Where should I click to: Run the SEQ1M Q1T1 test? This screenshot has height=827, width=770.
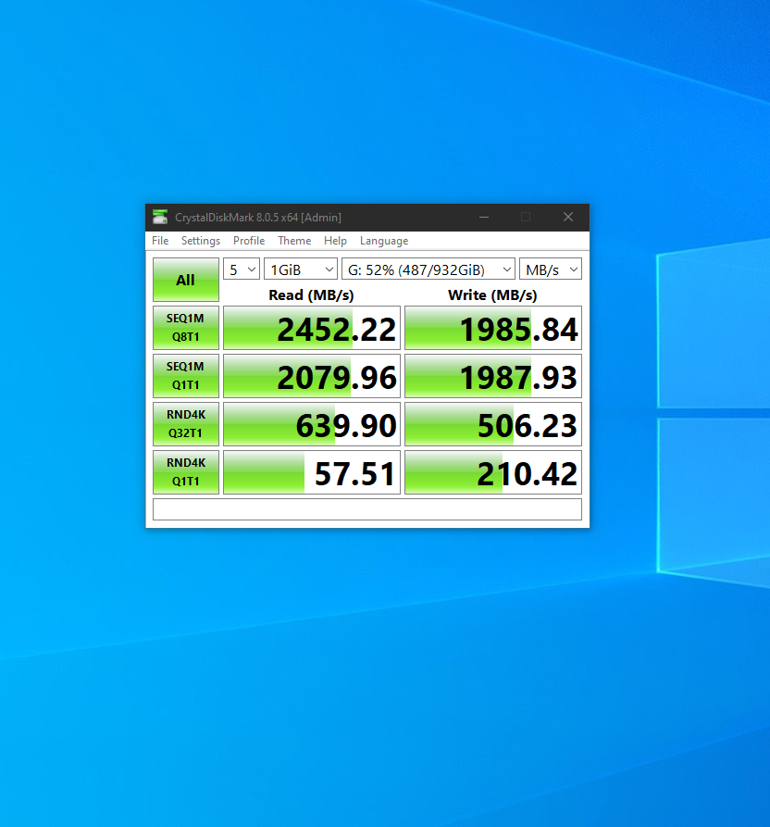tap(185, 375)
